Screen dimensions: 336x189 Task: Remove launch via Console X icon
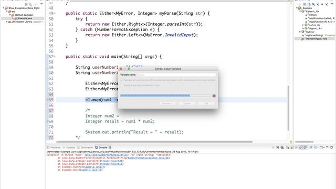[278, 148]
